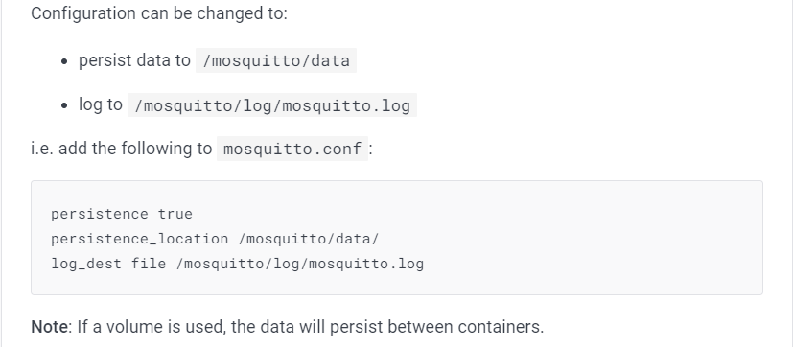
Task: Click the log_dest keyword in code block
Action: [x=86, y=264]
